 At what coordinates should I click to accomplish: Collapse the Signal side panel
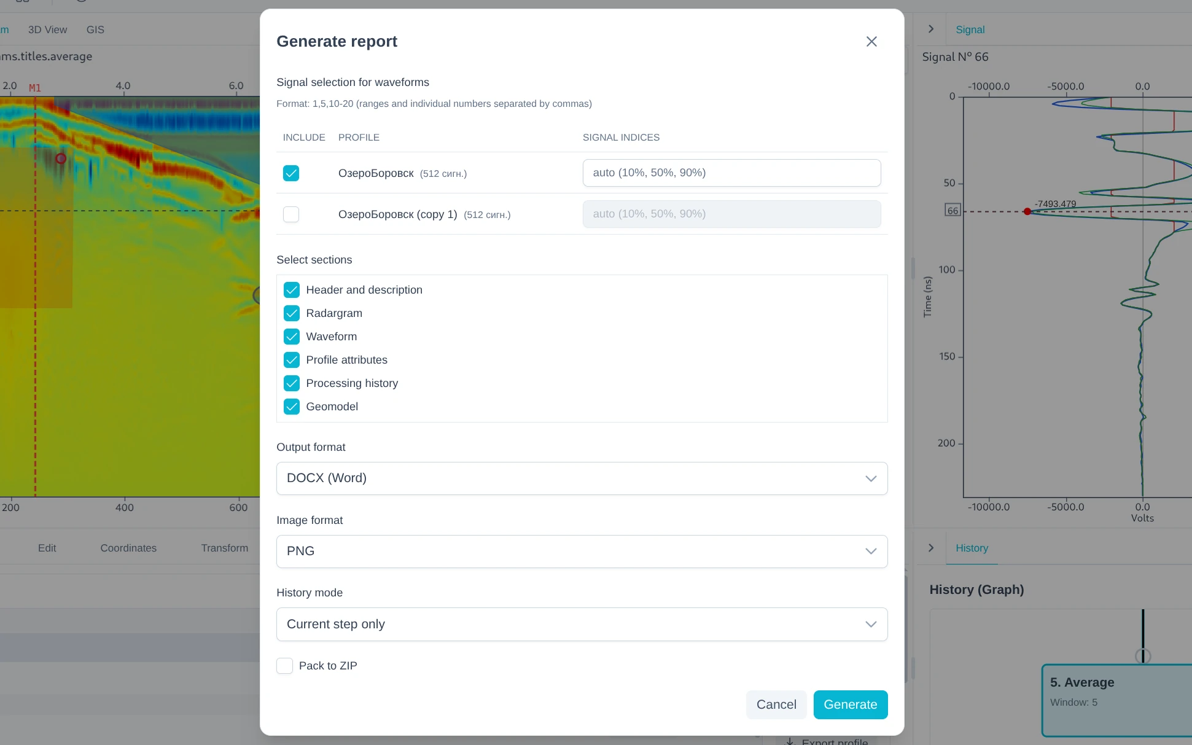click(930, 28)
